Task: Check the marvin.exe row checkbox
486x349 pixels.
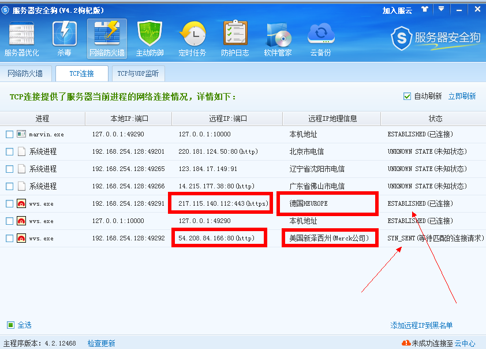Action: pyautogui.click(x=10, y=134)
